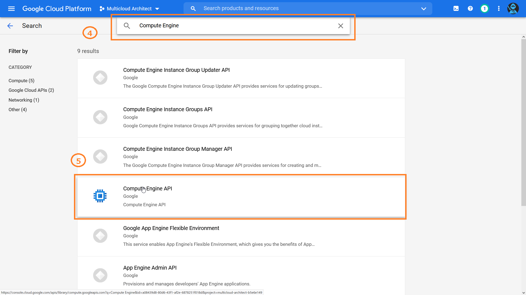Filter results by Compute category

[21, 80]
